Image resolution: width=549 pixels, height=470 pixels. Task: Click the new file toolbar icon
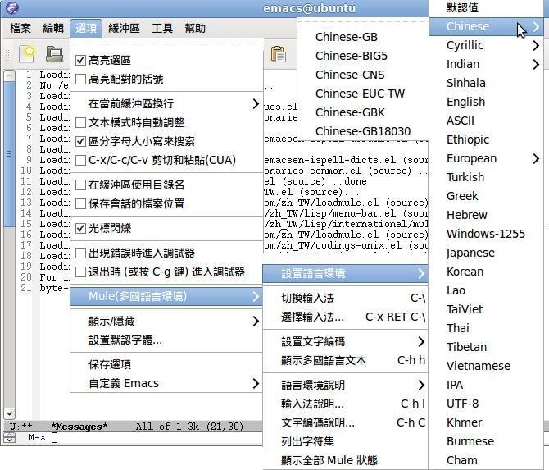click(27, 54)
